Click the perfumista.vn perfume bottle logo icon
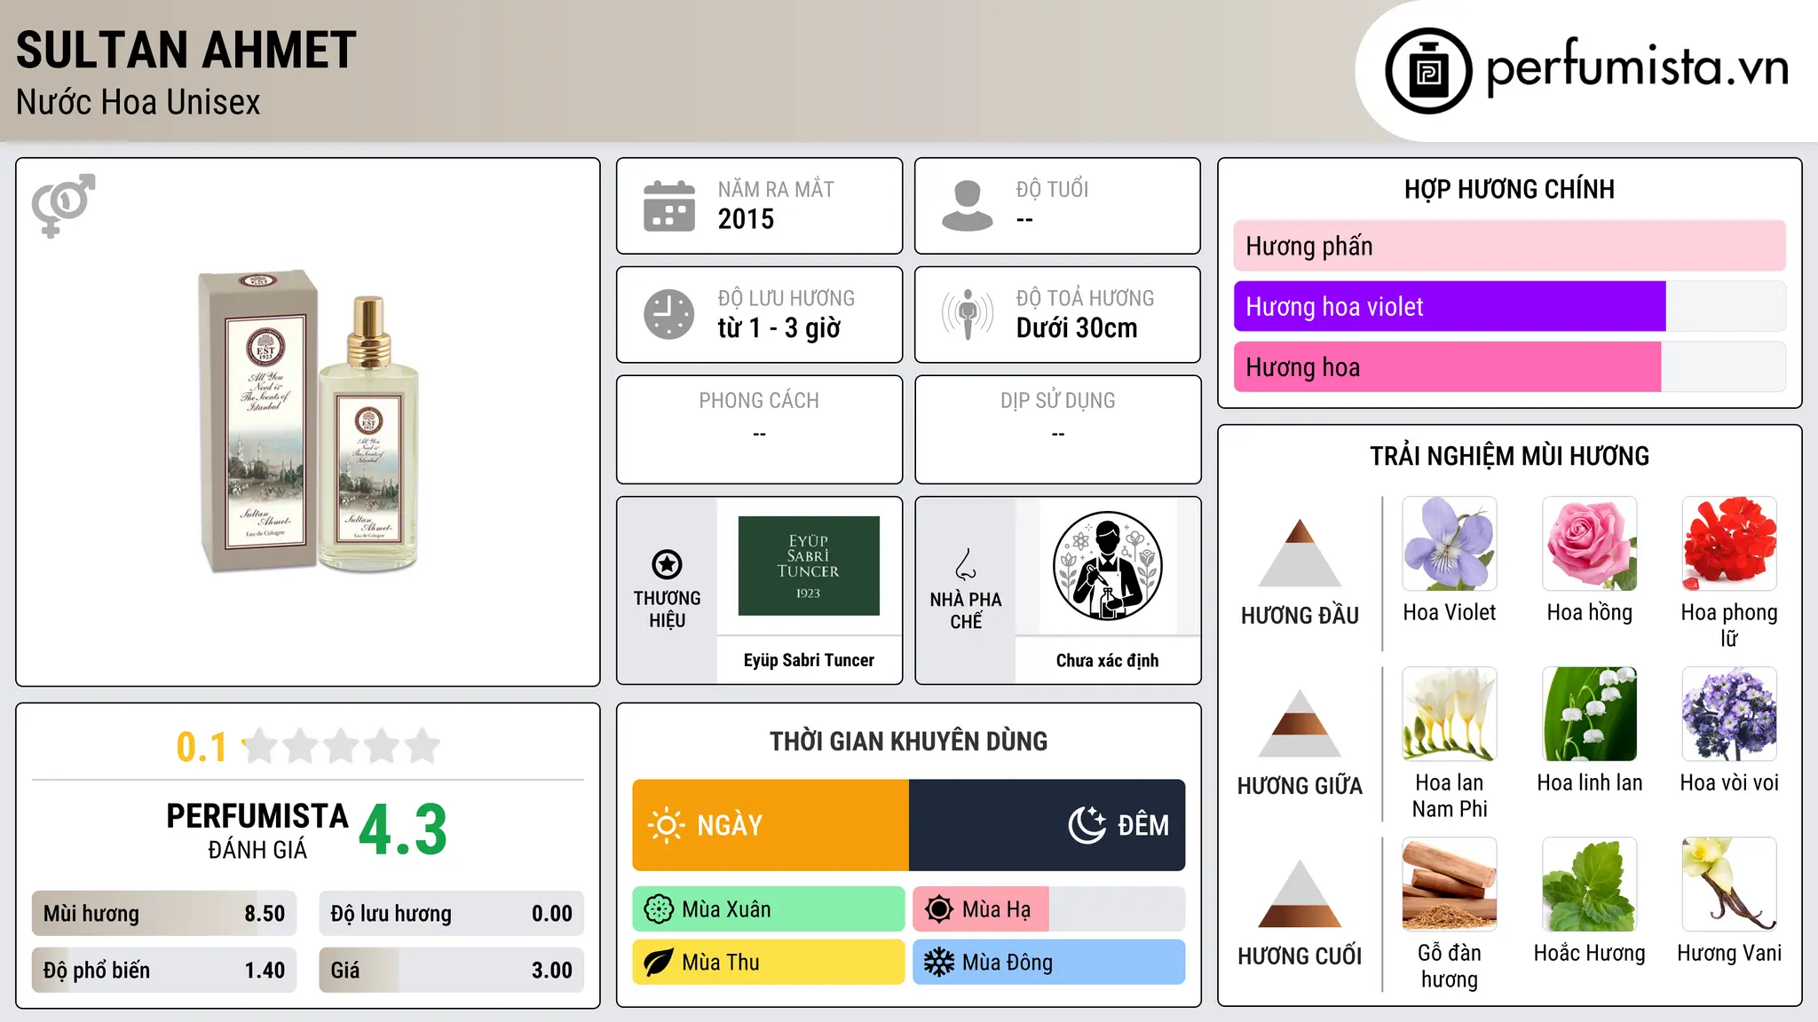The width and height of the screenshot is (1818, 1022). (x=1428, y=71)
